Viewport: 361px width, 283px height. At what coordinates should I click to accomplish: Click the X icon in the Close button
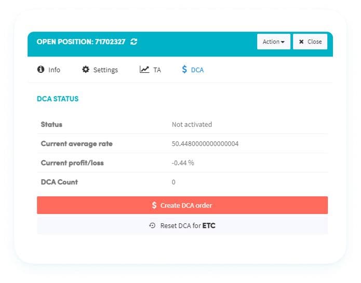pos(301,42)
